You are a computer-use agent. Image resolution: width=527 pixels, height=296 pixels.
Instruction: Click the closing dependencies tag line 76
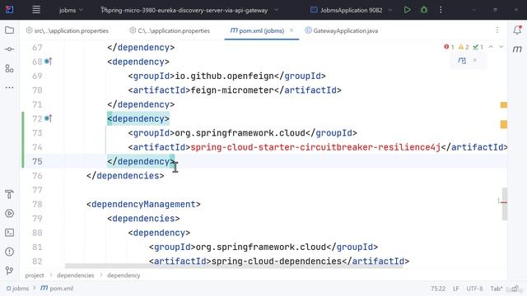tap(125, 176)
